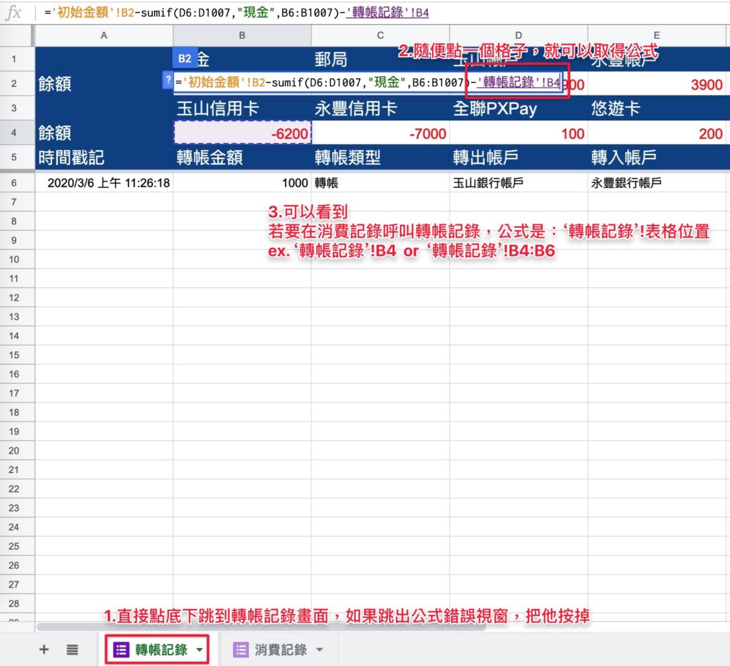730x666 pixels.
Task: Select row 1 header
Action: click(14, 59)
